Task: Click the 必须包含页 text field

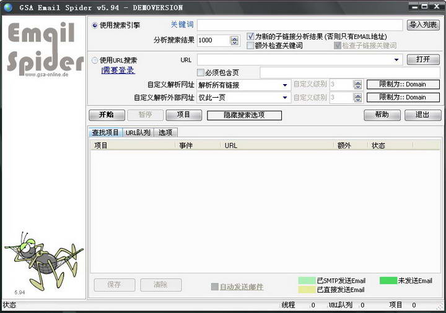Action: 350,73
